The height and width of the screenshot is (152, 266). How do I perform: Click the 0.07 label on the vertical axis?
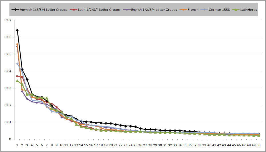tap(8, 20)
